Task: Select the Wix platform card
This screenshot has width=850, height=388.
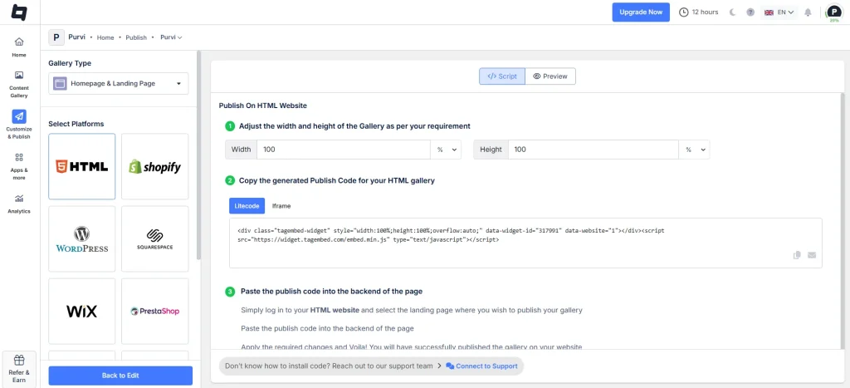Action: point(82,311)
